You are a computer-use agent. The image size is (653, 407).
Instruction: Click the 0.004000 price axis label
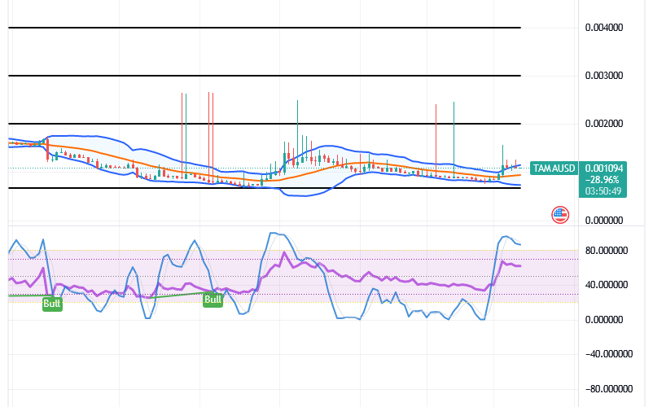point(604,28)
